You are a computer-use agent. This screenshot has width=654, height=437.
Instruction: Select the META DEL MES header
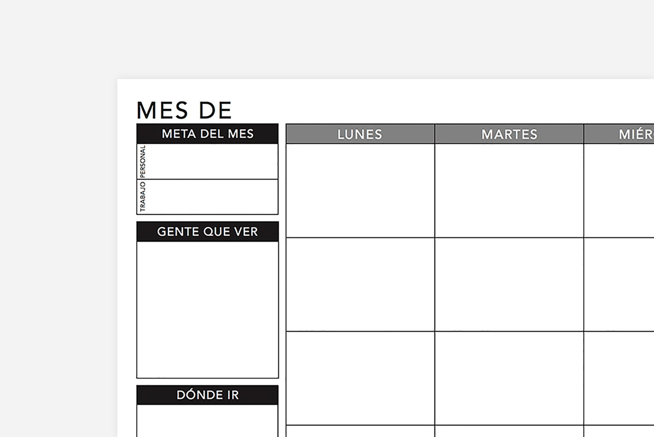click(x=208, y=134)
